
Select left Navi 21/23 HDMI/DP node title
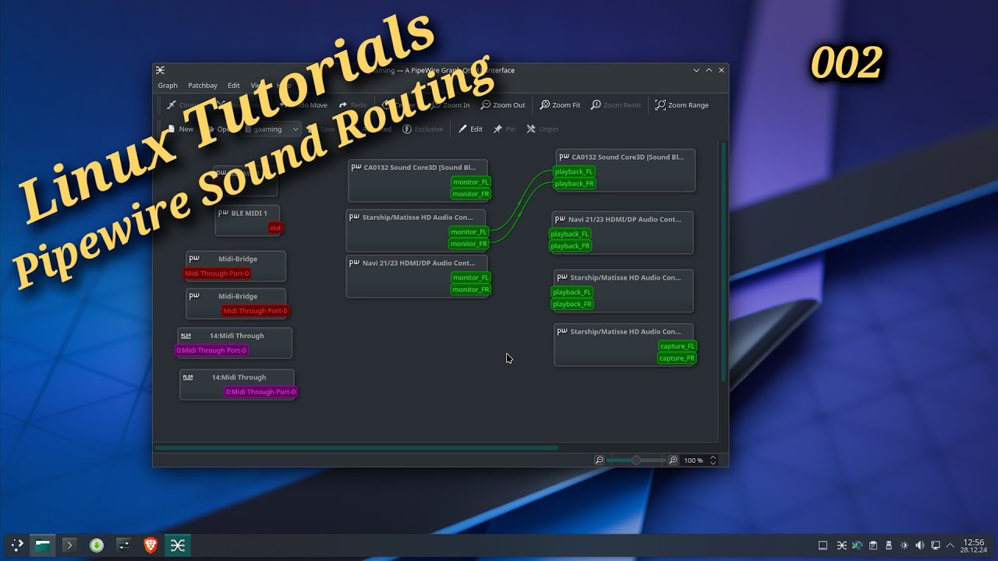pyautogui.click(x=419, y=263)
